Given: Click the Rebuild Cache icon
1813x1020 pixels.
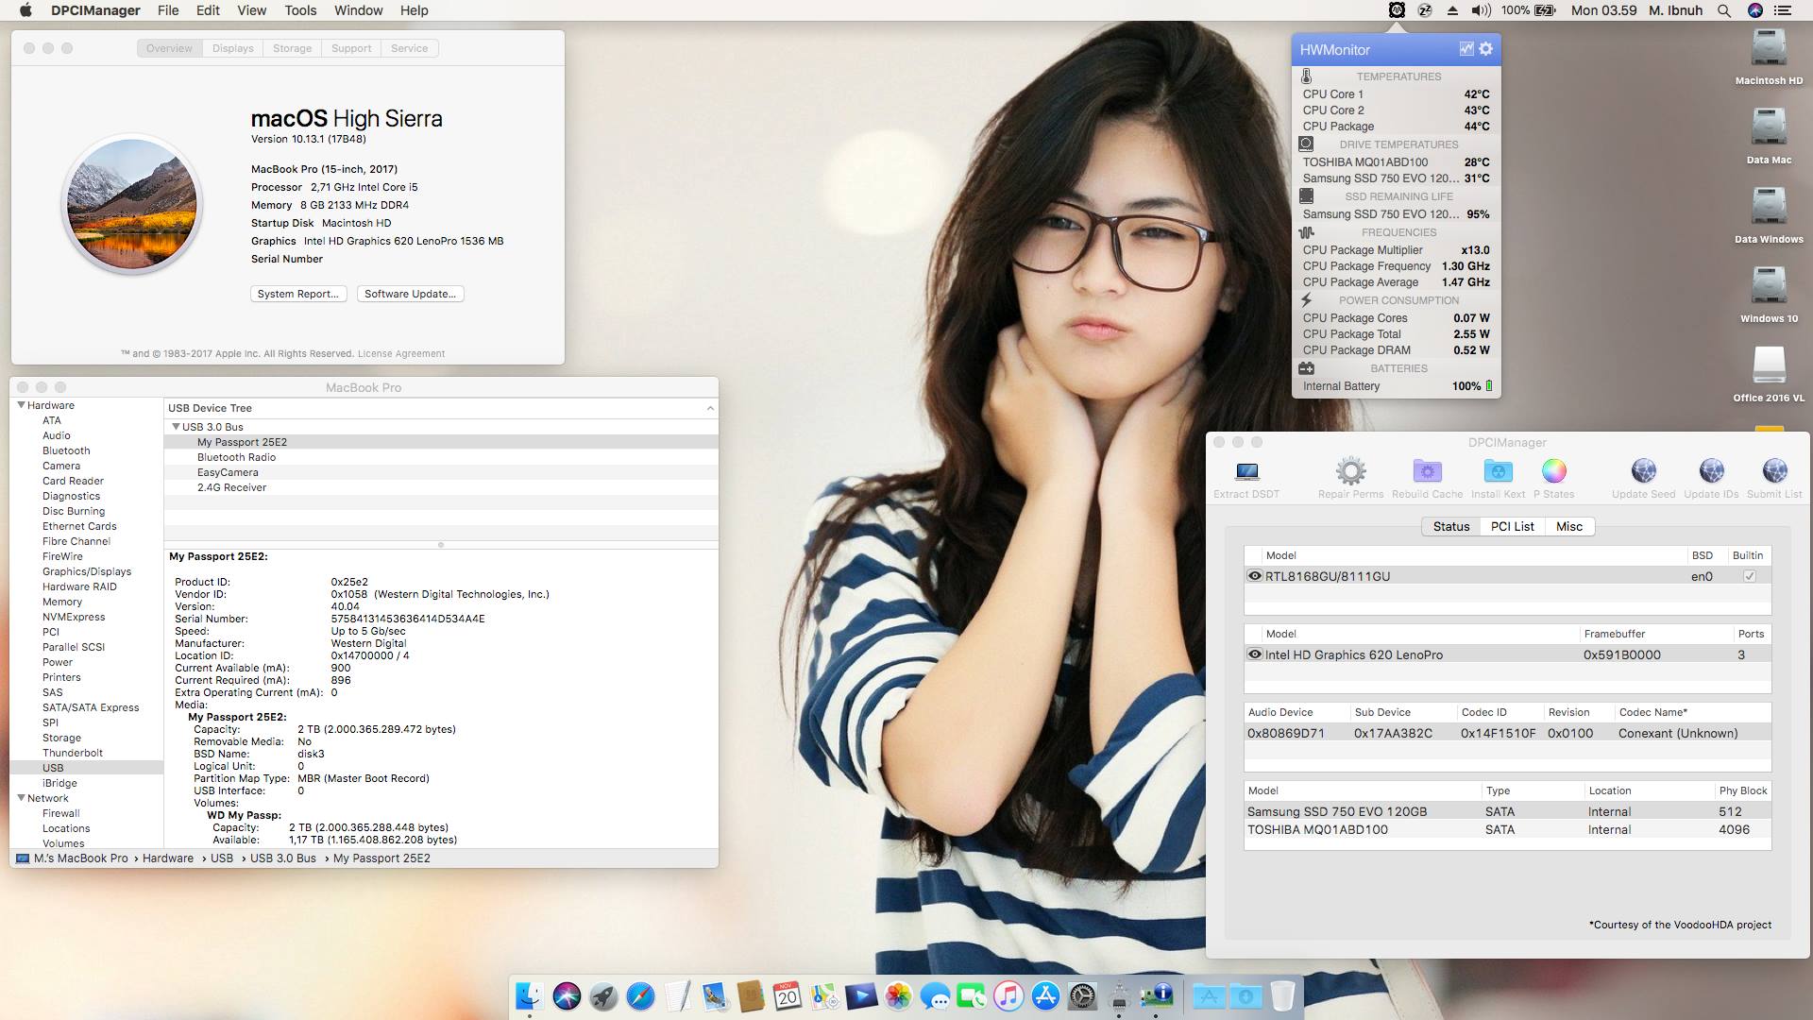Looking at the screenshot, I should coord(1427,471).
